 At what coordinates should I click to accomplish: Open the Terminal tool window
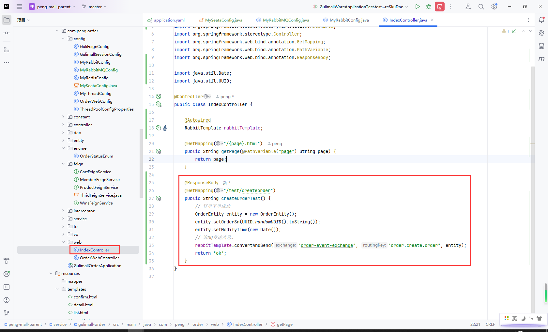tap(7, 287)
